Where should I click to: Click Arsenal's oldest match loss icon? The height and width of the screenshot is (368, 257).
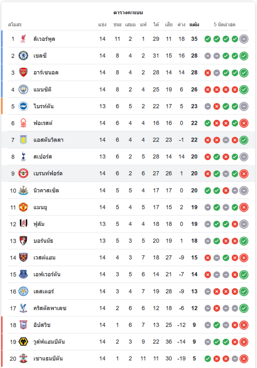point(207,73)
